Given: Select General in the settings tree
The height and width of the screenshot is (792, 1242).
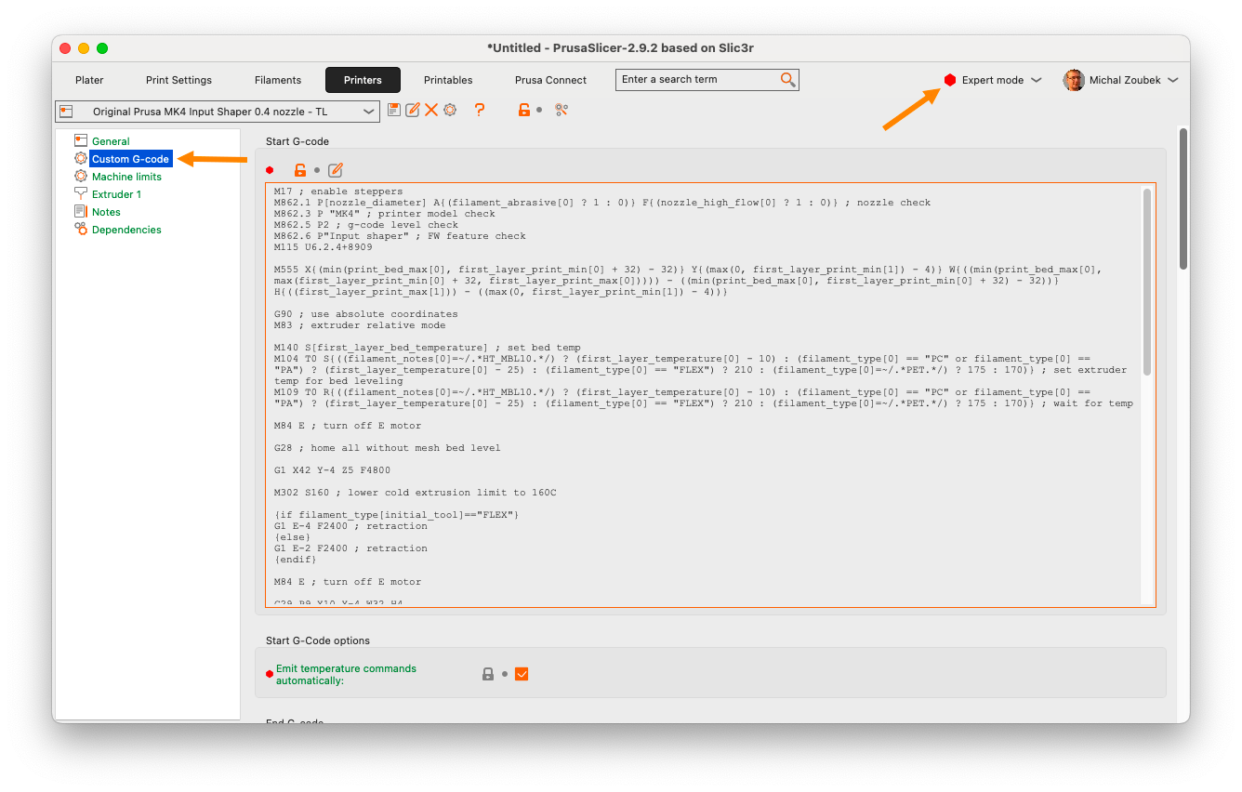Looking at the screenshot, I should (111, 141).
